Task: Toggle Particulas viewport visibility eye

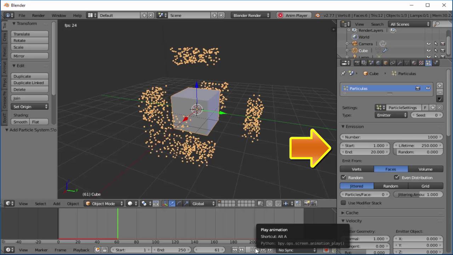Action: point(428,88)
